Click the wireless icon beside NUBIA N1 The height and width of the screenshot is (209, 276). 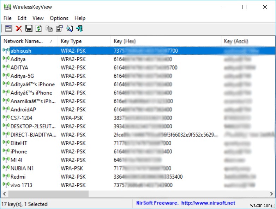(x=6, y=168)
